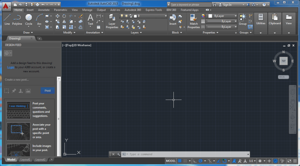
Task: Select the Line tool
Action: coord(7,19)
